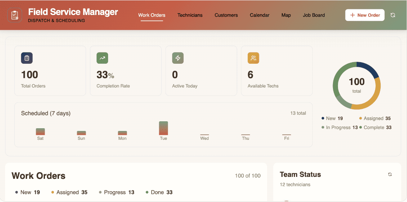Viewport: 407px width, 202px height.
Task: Click the 'Fri' day label
Action: pyautogui.click(x=286, y=138)
